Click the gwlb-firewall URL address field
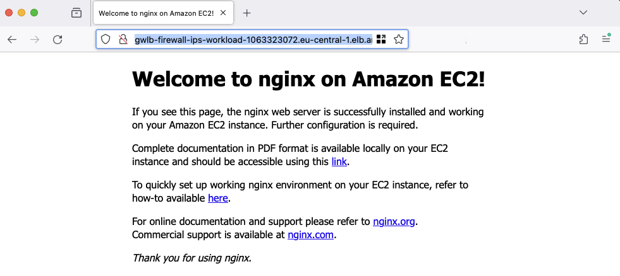This screenshot has width=620, height=276. [x=253, y=40]
